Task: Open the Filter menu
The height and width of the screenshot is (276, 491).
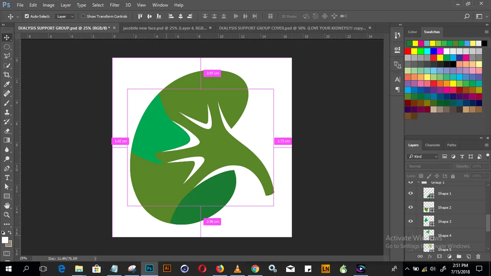Action: tap(115, 5)
